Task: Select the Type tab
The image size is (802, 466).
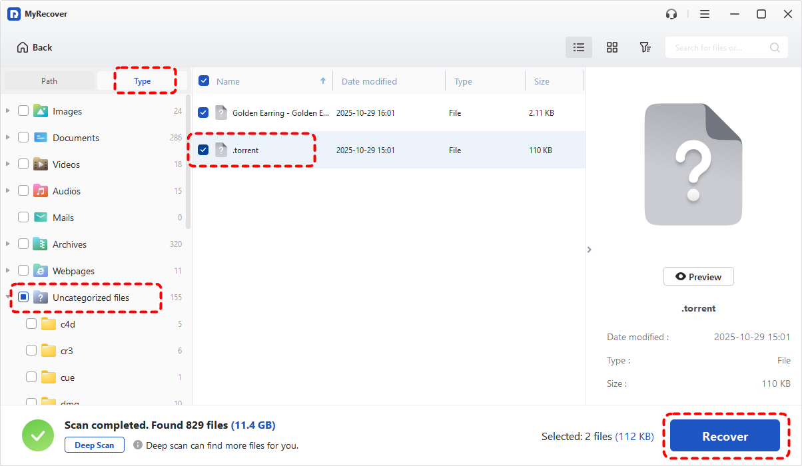Action: point(143,81)
